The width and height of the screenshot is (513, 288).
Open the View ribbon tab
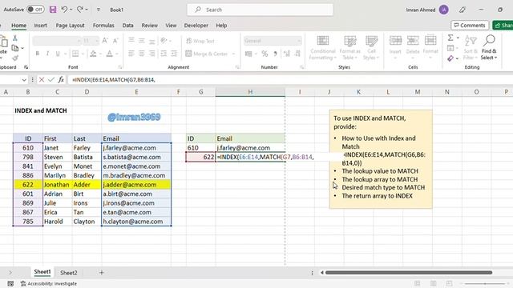(x=171, y=26)
